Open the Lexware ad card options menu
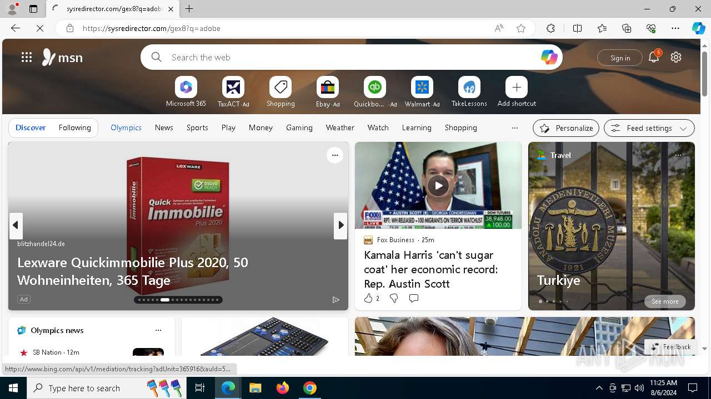Viewport: 711px width, 399px height. pos(335,155)
